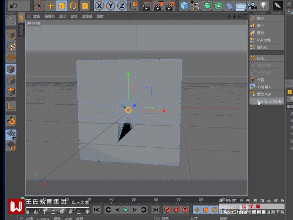The width and height of the screenshot is (293, 220).
Task: Click the green subdivision generator icon
Action: click(x=207, y=6)
